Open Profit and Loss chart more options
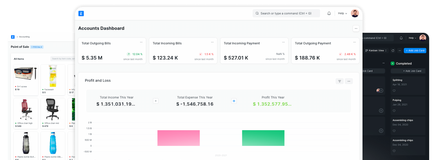This screenshot has width=437, height=160. [348, 81]
